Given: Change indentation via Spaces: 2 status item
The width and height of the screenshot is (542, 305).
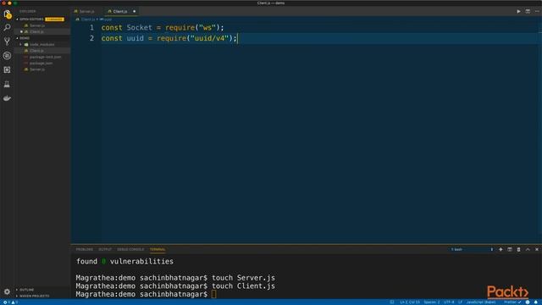Looking at the screenshot, I should [432, 302].
